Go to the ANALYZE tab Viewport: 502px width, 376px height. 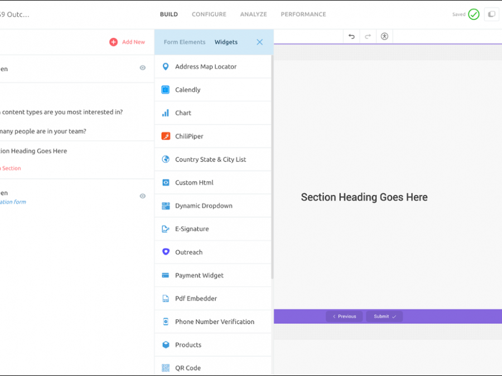pos(253,14)
